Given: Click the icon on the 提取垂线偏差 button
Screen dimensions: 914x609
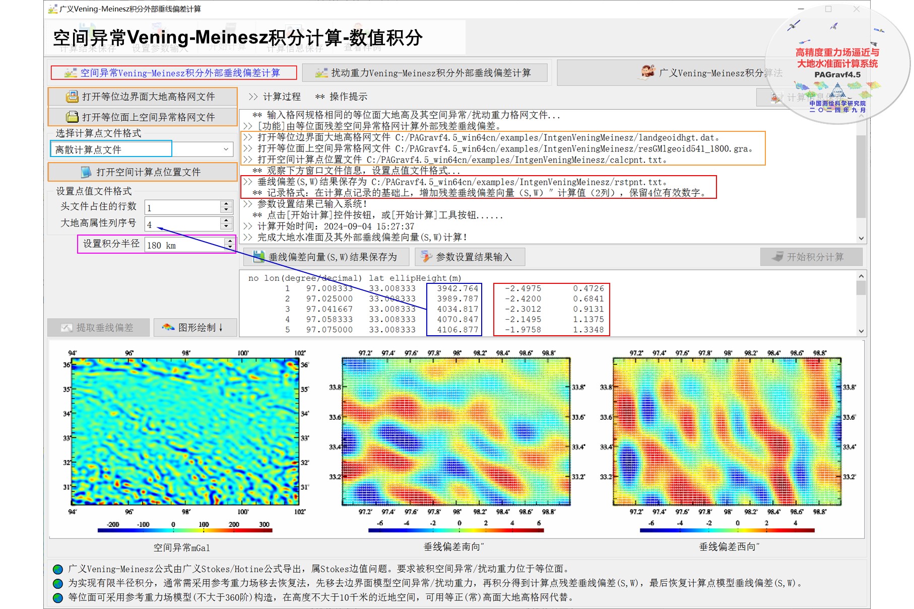Looking at the screenshot, I should coord(67,328).
